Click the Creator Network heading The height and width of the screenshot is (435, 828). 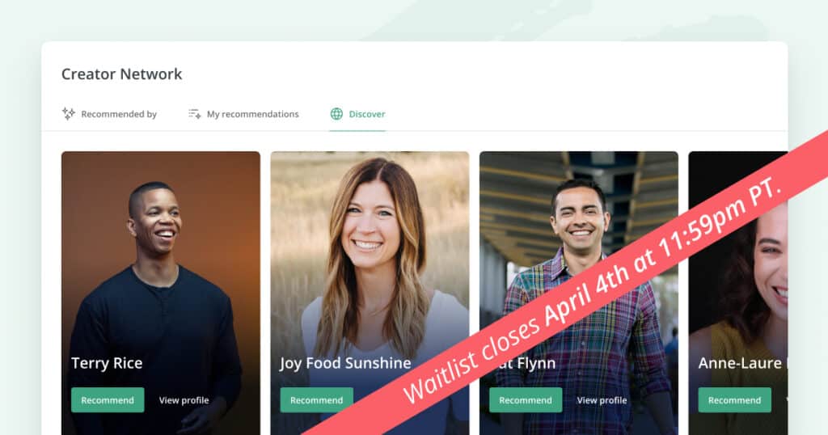(x=121, y=74)
